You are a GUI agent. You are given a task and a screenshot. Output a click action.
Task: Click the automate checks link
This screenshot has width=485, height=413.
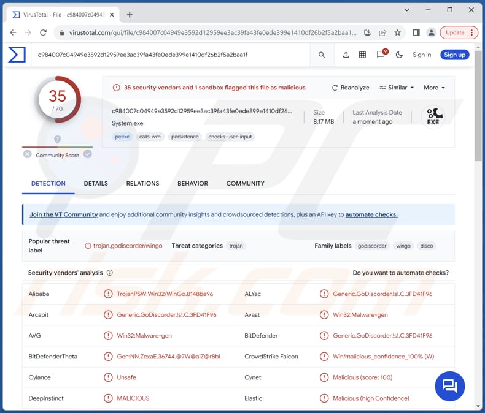371,214
